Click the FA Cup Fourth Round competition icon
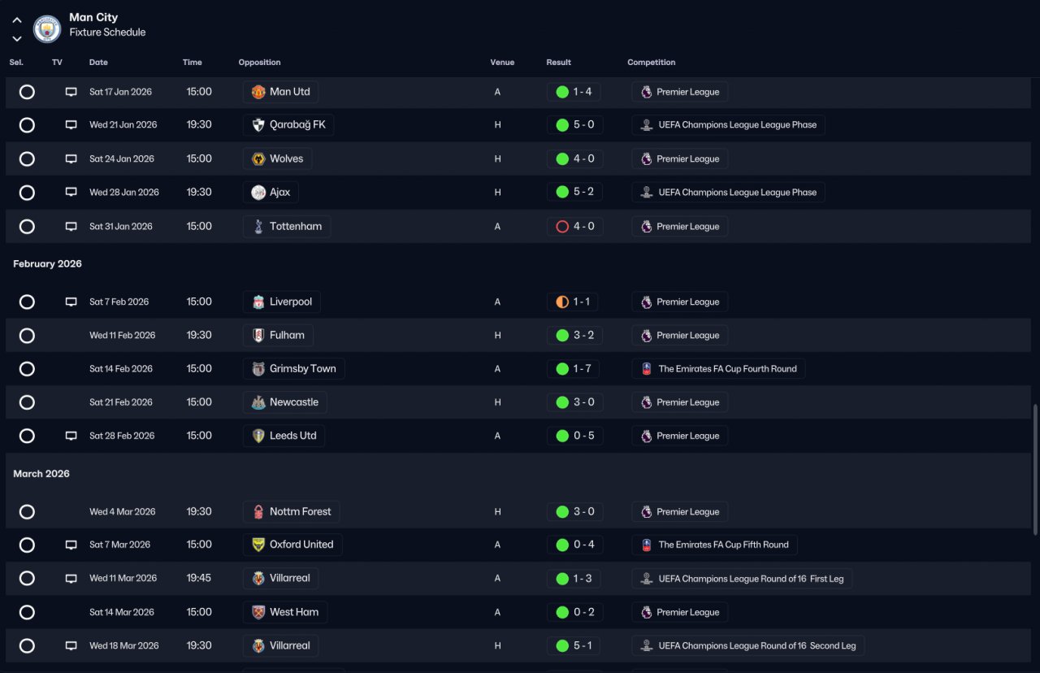Screen dimensions: 1040x673 647,369
